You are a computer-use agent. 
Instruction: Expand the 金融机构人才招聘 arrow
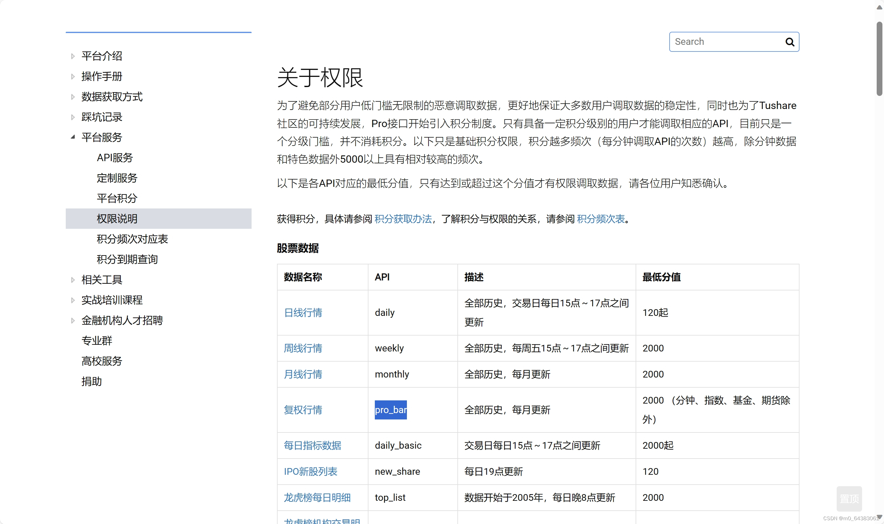[73, 321]
